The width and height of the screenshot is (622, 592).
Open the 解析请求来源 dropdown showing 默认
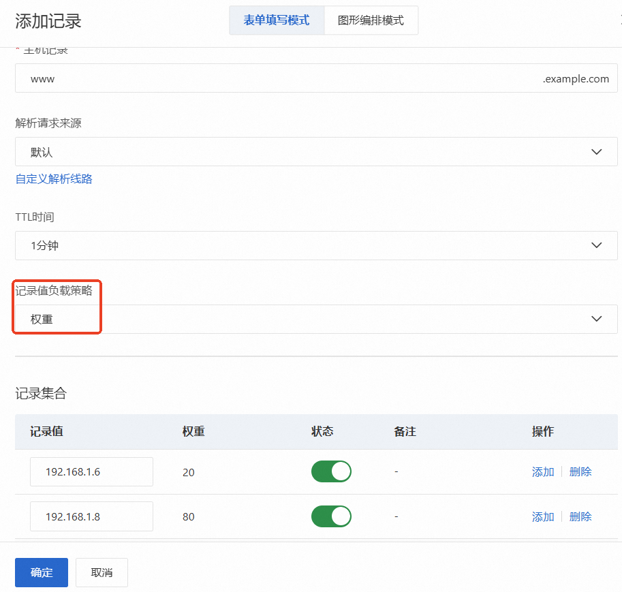[x=316, y=151]
